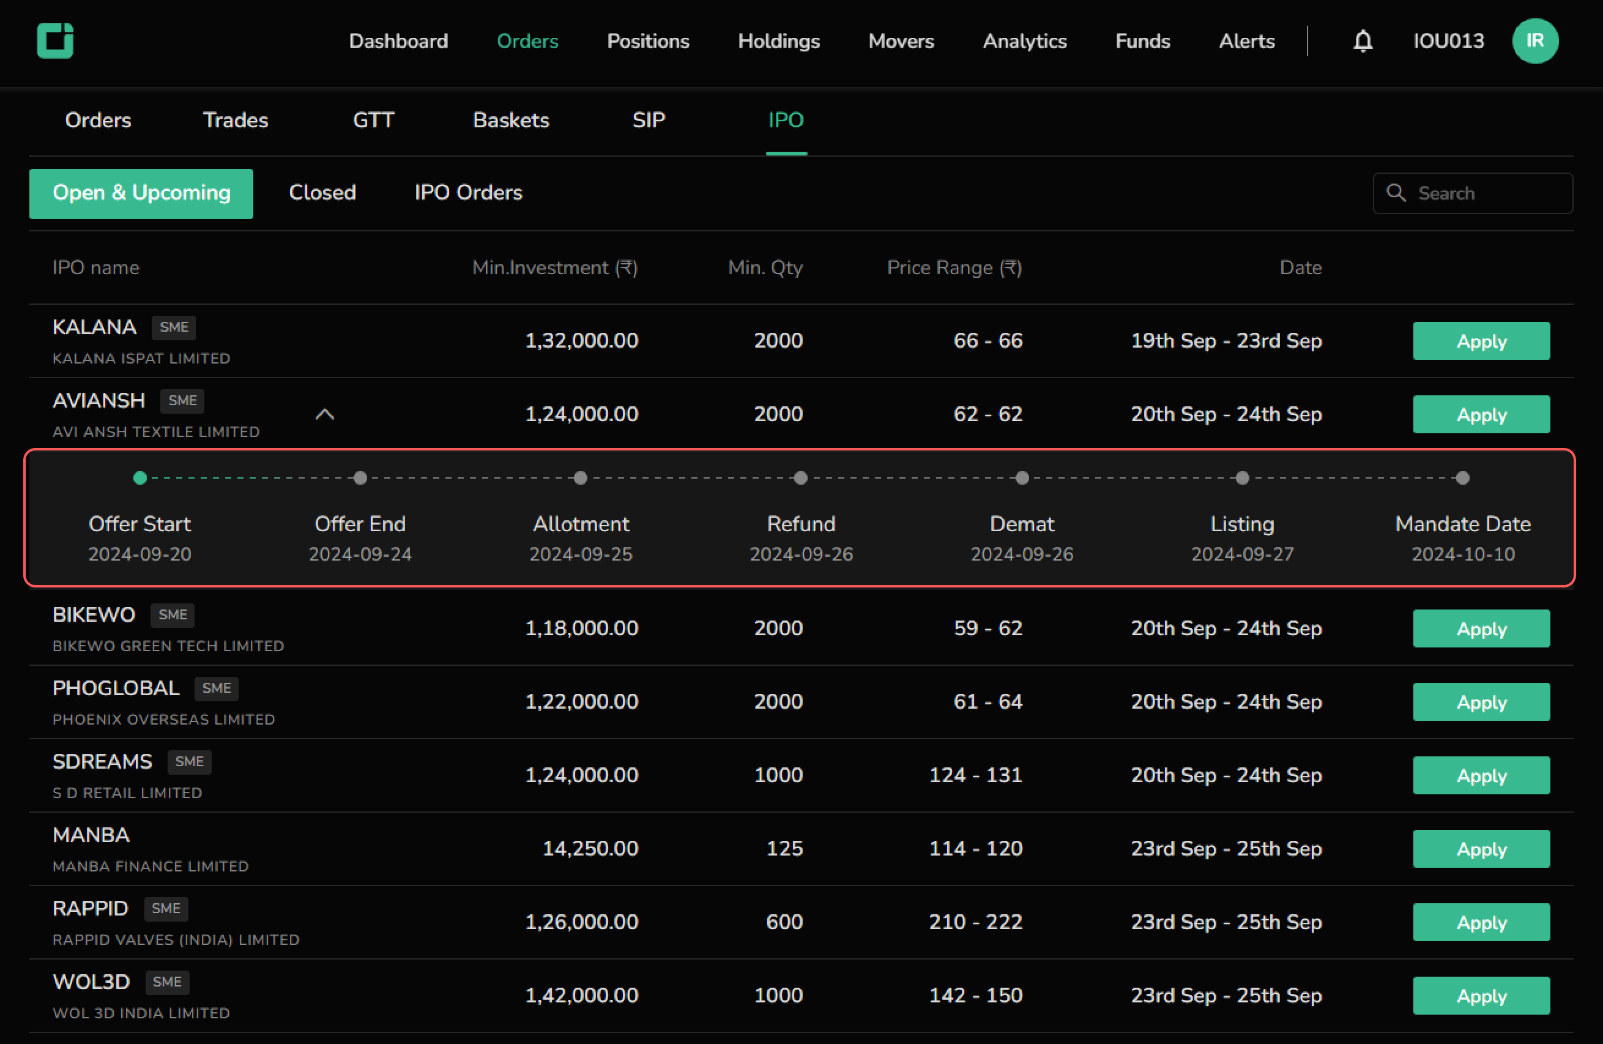Select the MANBA IPO name

click(91, 835)
